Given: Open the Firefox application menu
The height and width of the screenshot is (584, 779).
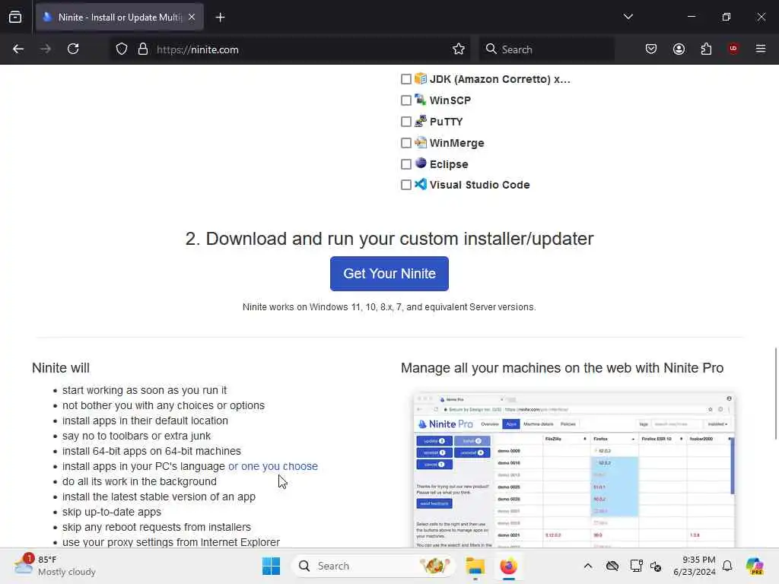Looking at the screenshot, I should [x=761, y=49].
